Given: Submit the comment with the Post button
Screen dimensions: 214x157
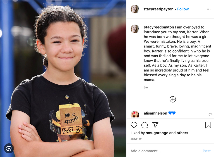Looking at the screenshot, I should point(206,151).
